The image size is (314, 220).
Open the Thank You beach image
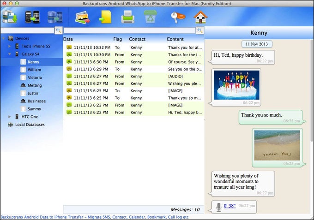pos(277,145)
